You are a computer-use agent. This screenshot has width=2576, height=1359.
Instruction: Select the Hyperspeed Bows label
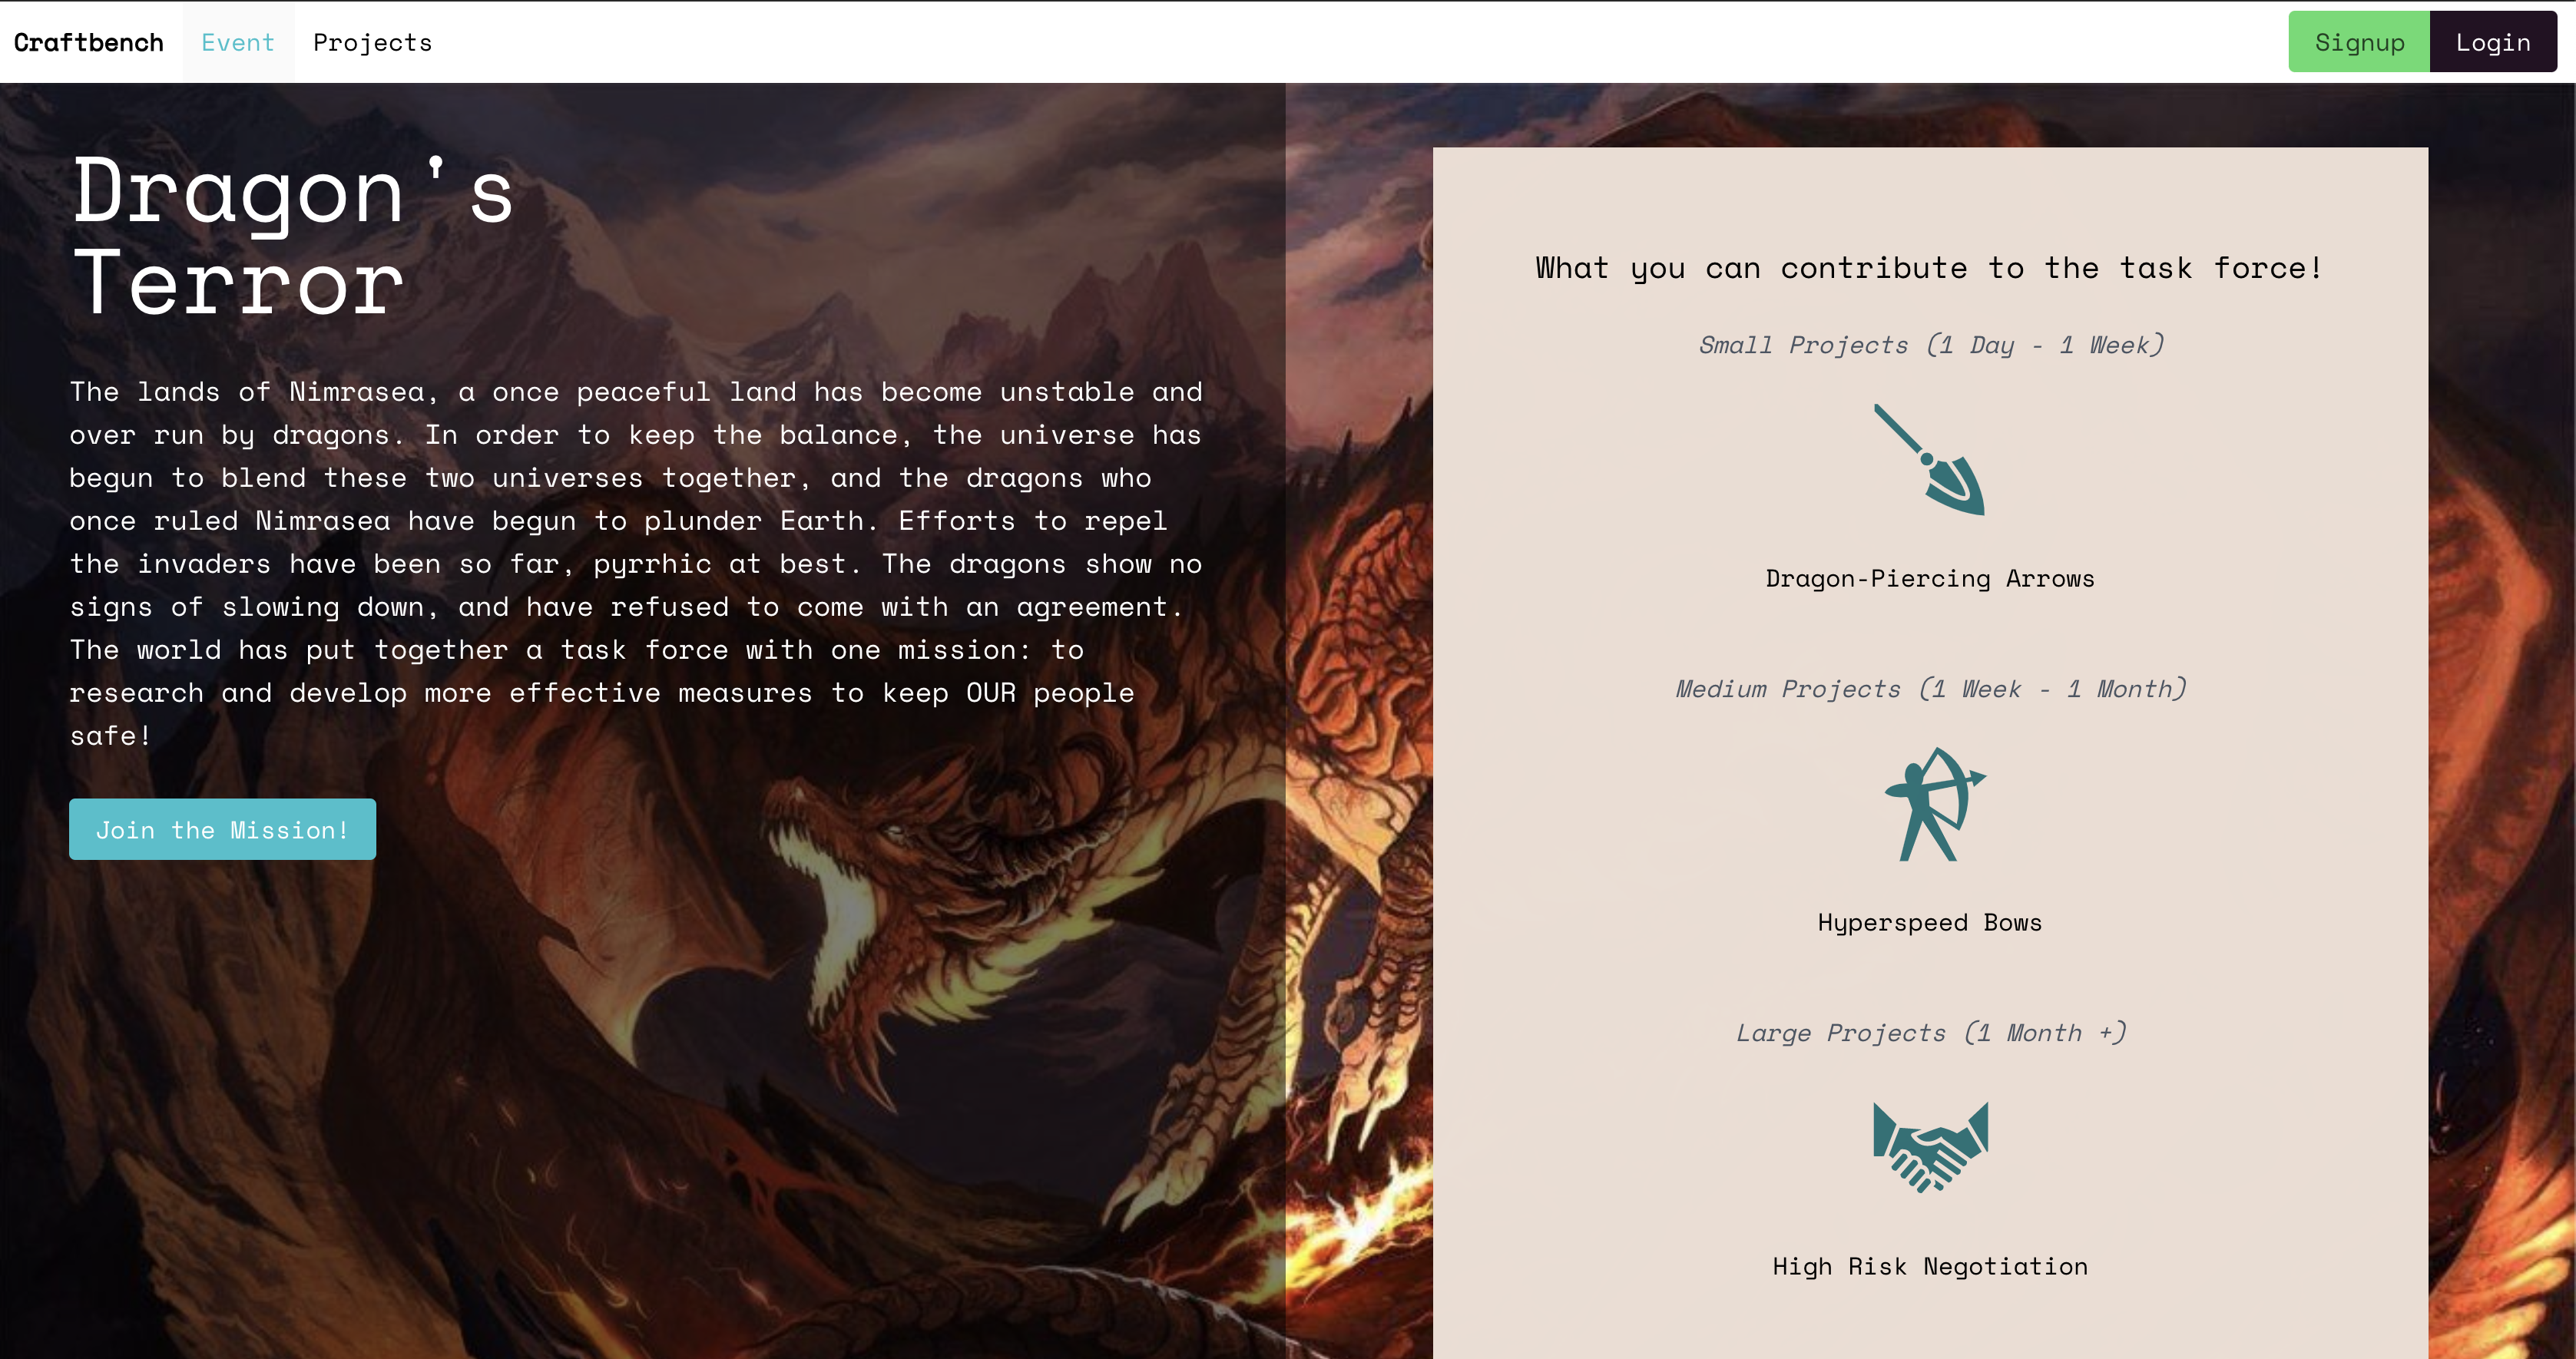[x=1929, y=923]
